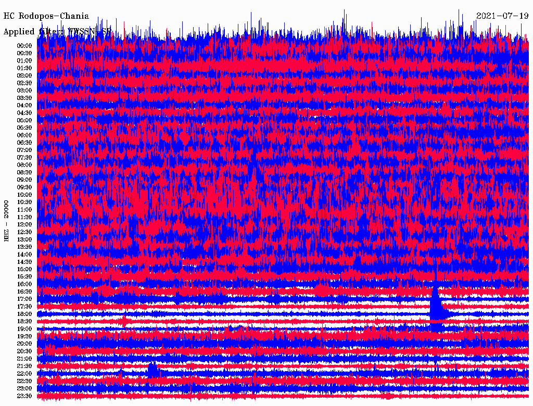Image resolution: width=533 pixels, height=406 pixels.
Task: Click the small blue event on 22:00 trace
Action: [153, 370]
